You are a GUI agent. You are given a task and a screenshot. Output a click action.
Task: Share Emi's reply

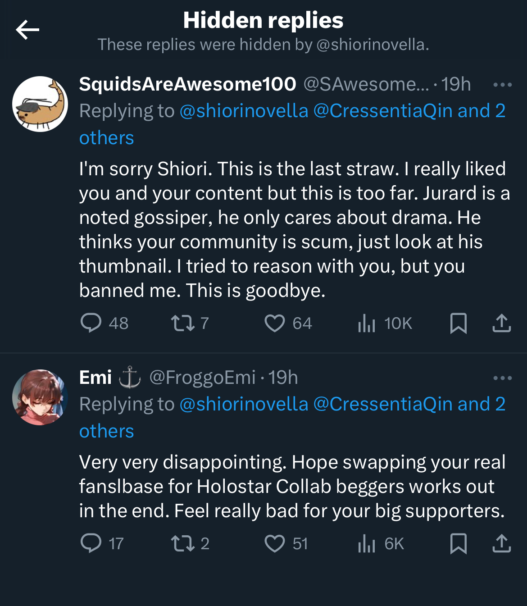[501, 543]
